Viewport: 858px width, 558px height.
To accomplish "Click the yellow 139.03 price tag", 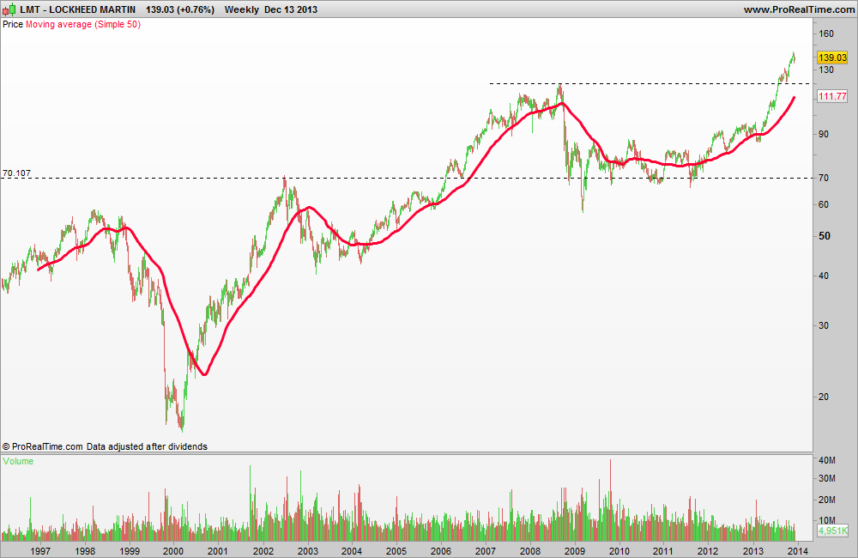I will (x=832, y=58).
